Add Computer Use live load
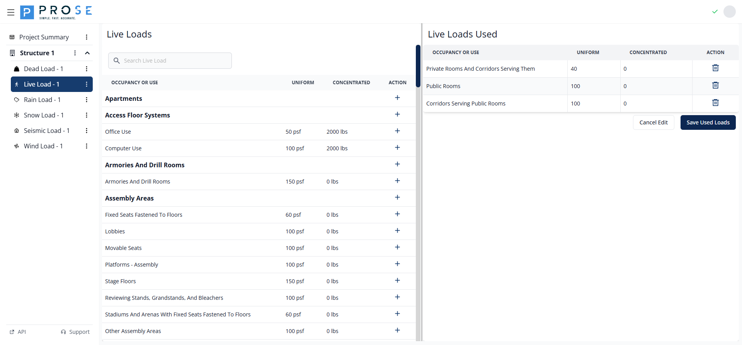This screenshot has width=742, height=345. (x=397, y=148)
